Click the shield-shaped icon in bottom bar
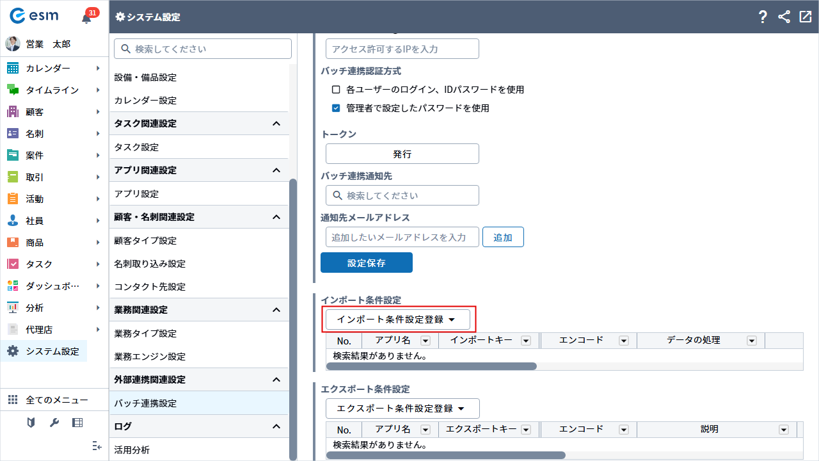The image size is (819, 461). coord(31,423)
